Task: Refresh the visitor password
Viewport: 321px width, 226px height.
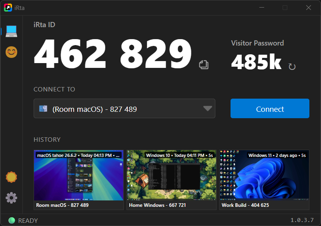Action: click(x=292, y=67)
